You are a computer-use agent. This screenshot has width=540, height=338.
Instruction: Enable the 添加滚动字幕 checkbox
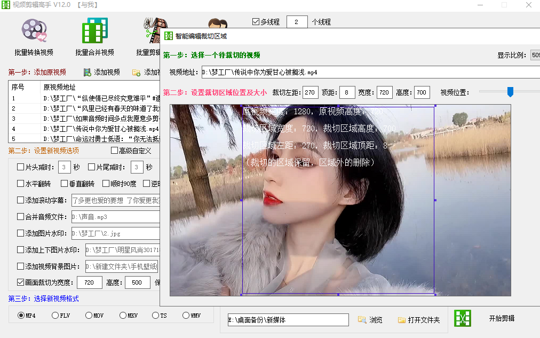[x=20, y=200]
